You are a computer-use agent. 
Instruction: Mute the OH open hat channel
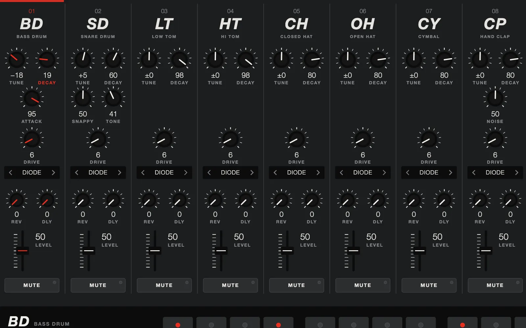pyautogui.click(x=363, y=285)
